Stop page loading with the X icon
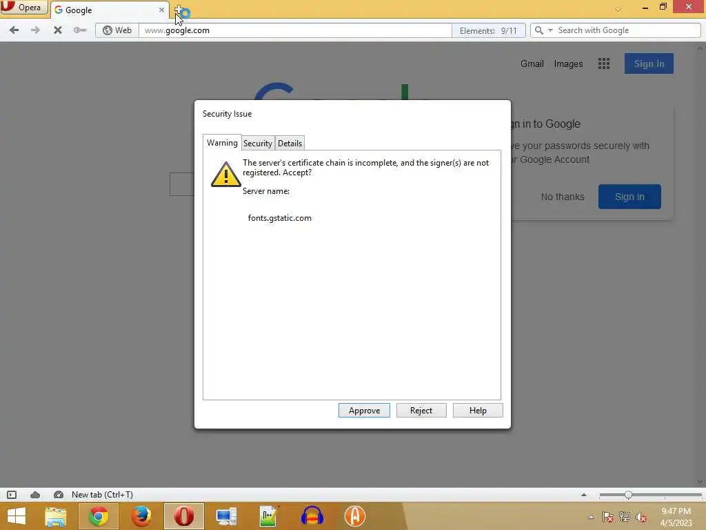The image size is (706, 530). [58, 30]
